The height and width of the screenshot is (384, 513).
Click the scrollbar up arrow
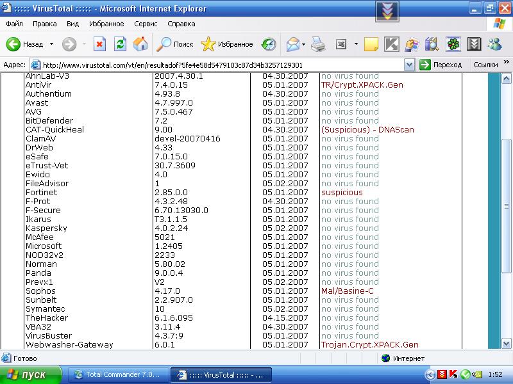coord(506,78)
